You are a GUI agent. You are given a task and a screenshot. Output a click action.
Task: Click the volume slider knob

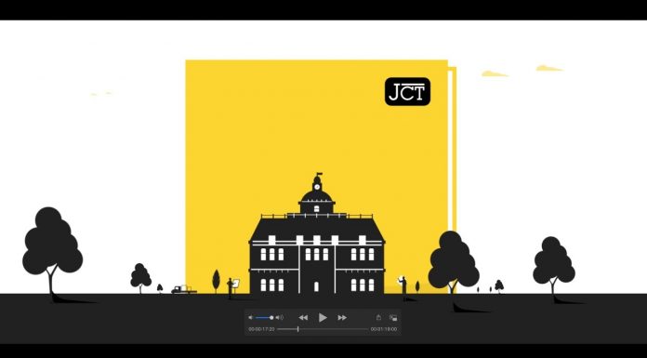(271, 317)
